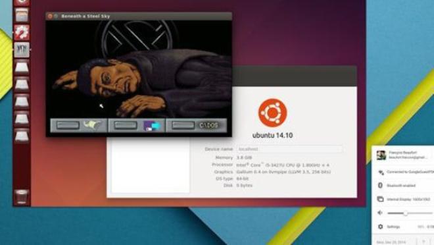The image size is (434, 245).
Task: Mute audio using the speaker icon
Action: [x=380, y=213]
